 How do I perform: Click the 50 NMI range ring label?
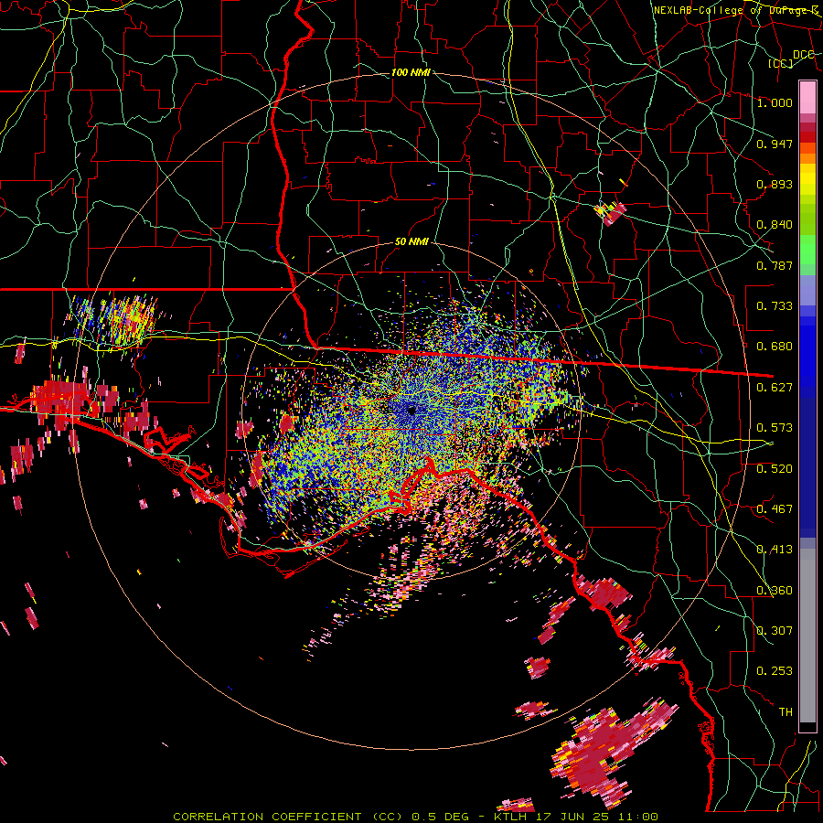coord(411,242)
